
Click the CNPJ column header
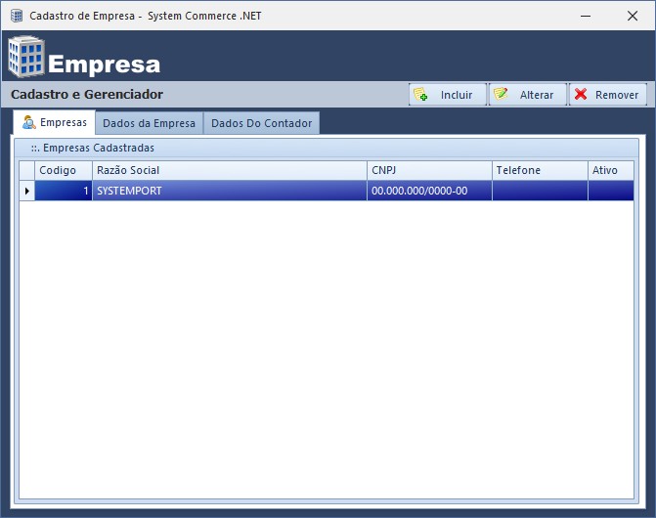[429, 170]
